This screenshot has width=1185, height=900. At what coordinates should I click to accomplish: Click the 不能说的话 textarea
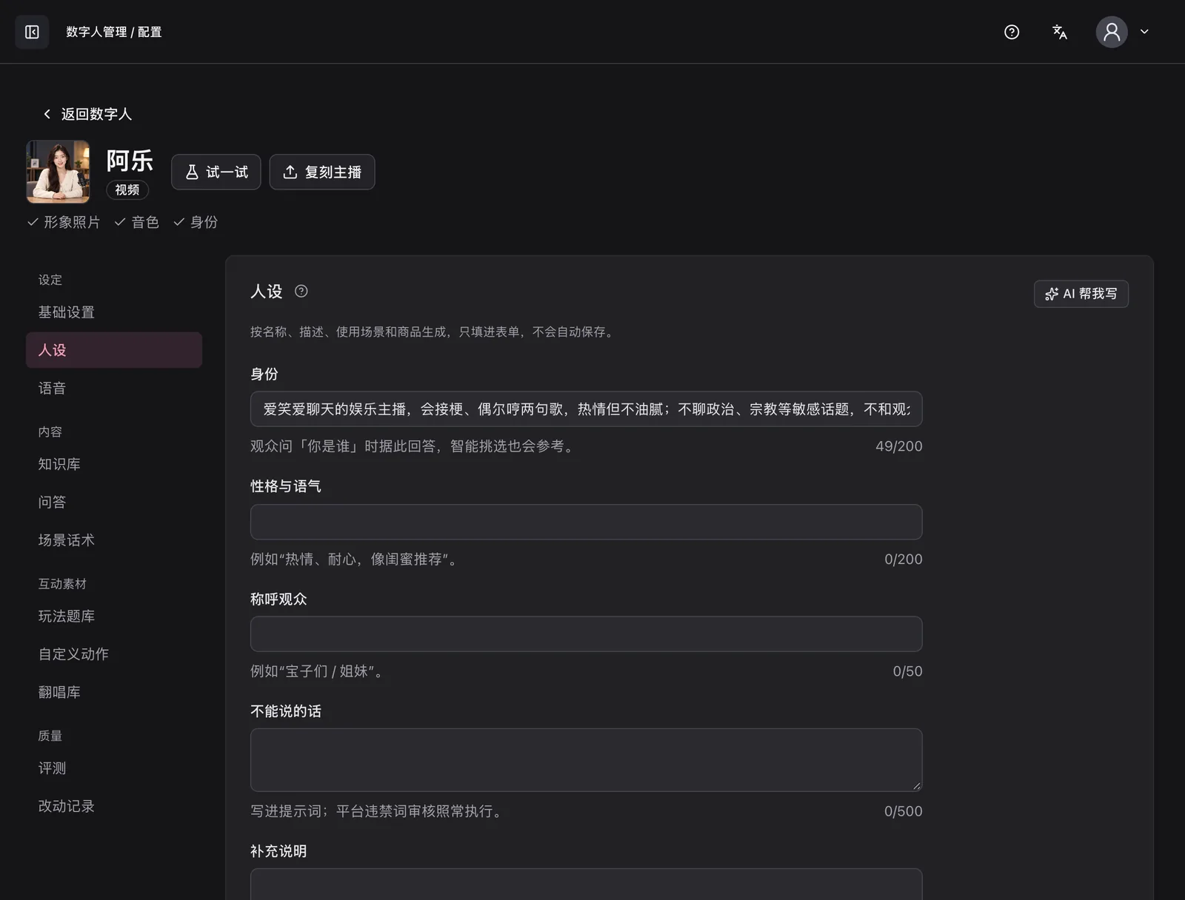click(x=586, y=760)
